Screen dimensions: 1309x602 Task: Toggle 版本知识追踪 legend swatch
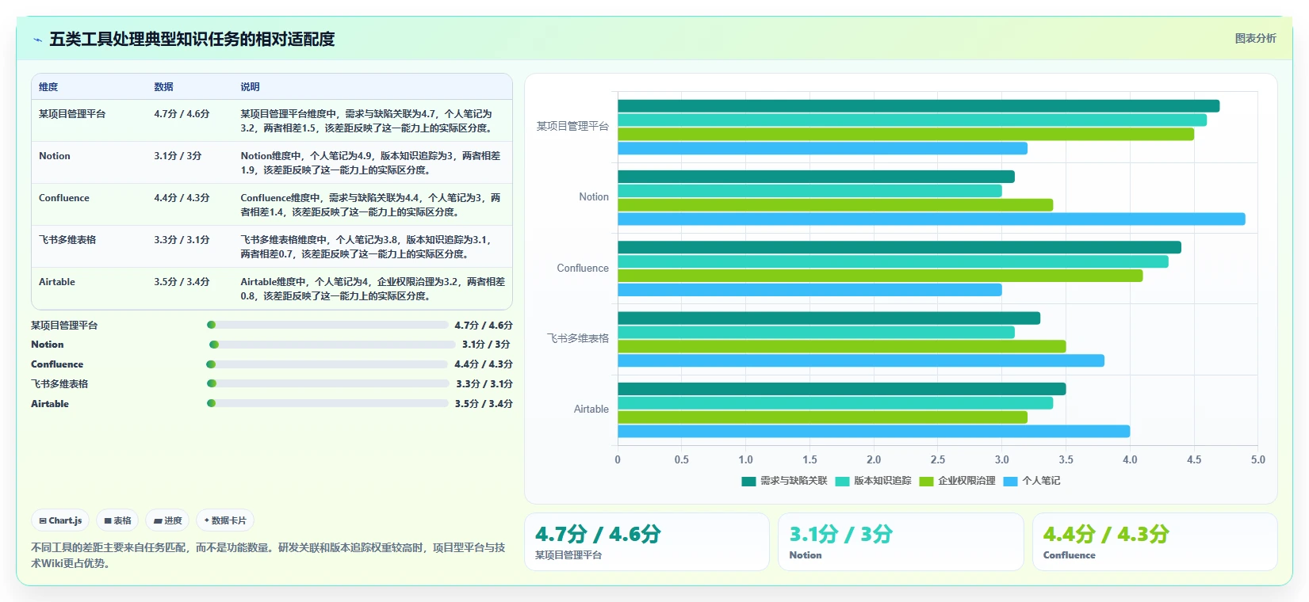point(842,481)
